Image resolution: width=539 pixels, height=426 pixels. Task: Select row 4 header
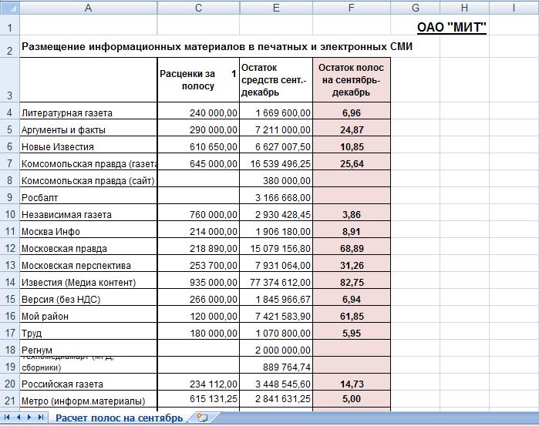coord(9,111)
